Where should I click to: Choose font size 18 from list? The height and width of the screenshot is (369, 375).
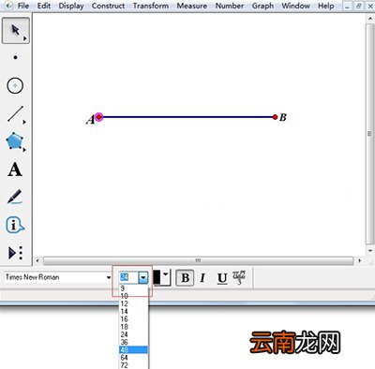click(x=134, y=327)
